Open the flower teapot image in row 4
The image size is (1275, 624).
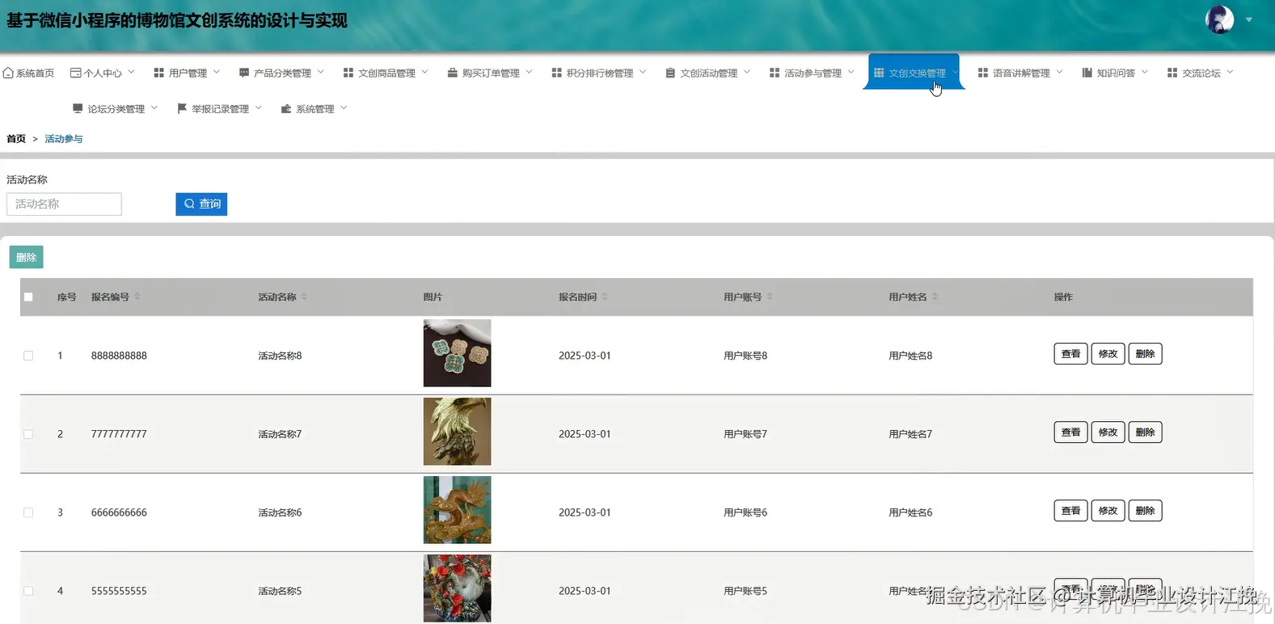[457, 588]
